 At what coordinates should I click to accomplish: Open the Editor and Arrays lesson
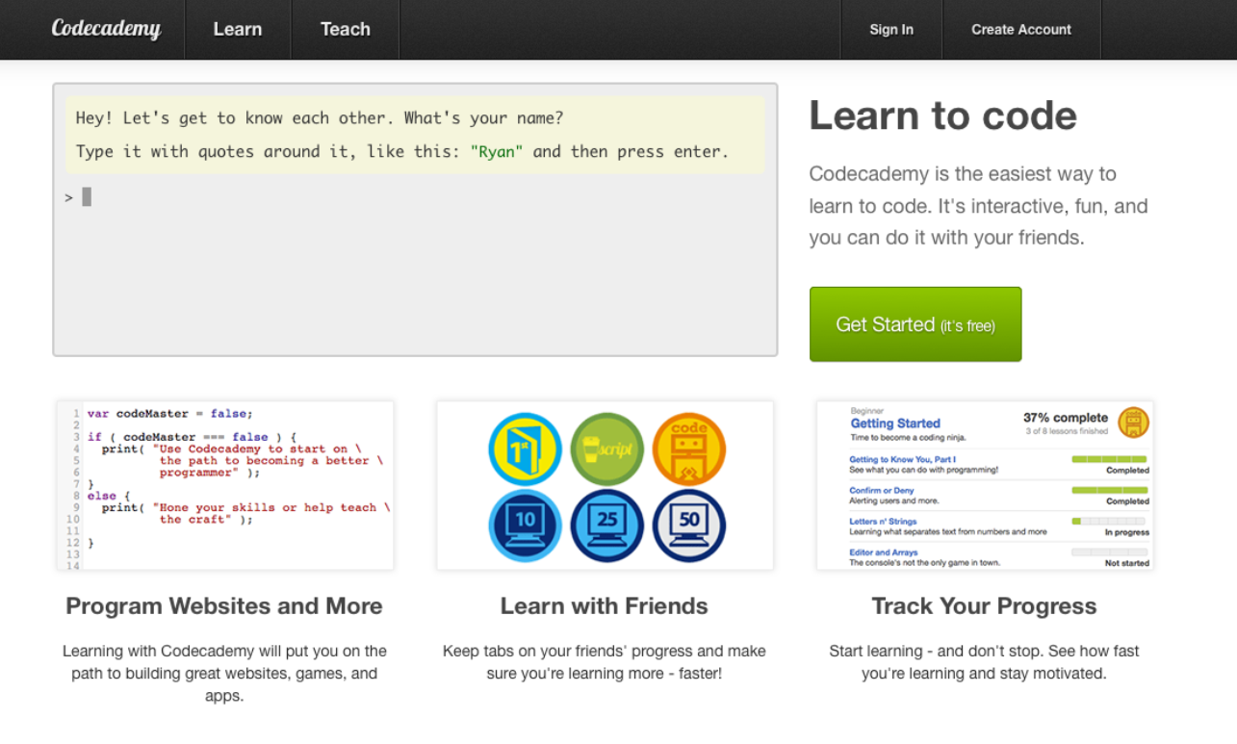(x=883, y=552)
